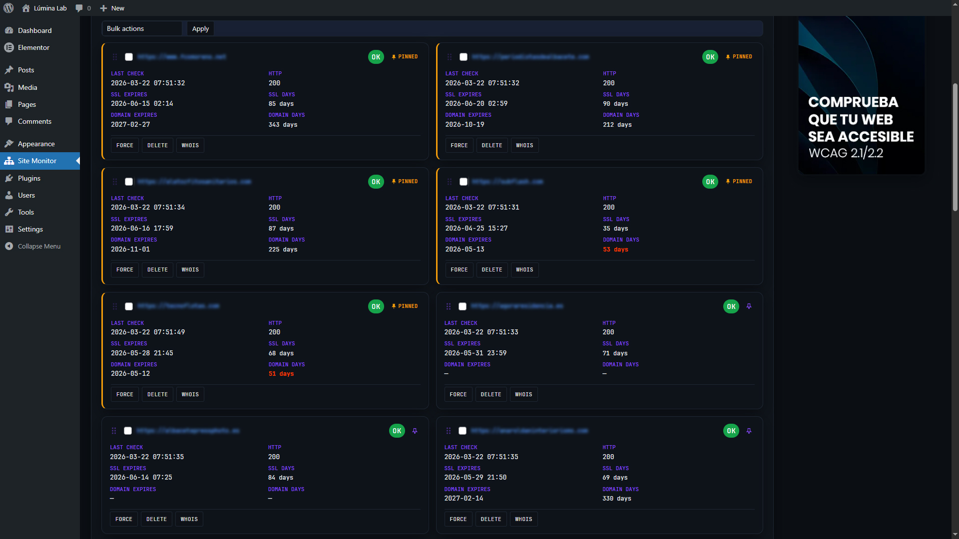Click drag handle on card with 343 domain days
The width and height of the screenshot is (959, 539).
coord(115,57)
